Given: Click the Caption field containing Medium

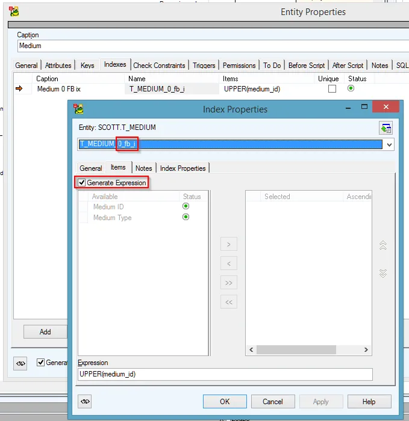Looking at the screenshot, I should pyautogui.click(x=213, y=46).
